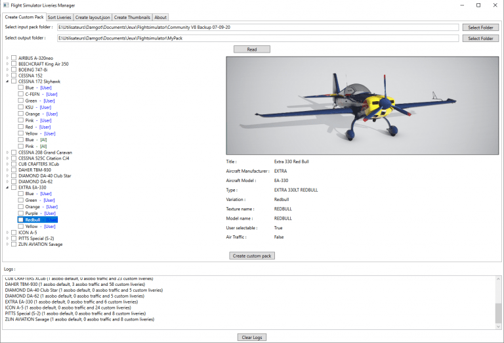Viewport: 504px width, 343px height.
Task: Click the Read button
Action: click(252, 49)
